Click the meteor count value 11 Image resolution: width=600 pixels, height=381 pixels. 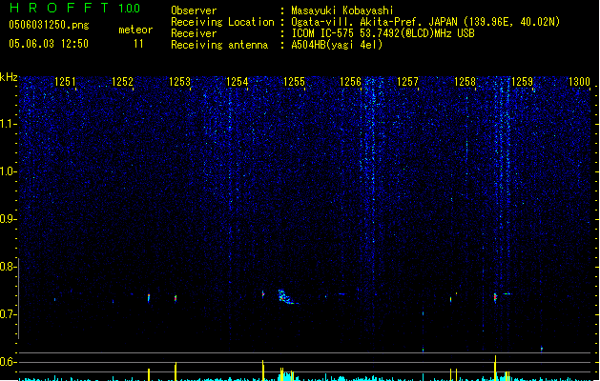pos(138,44)
